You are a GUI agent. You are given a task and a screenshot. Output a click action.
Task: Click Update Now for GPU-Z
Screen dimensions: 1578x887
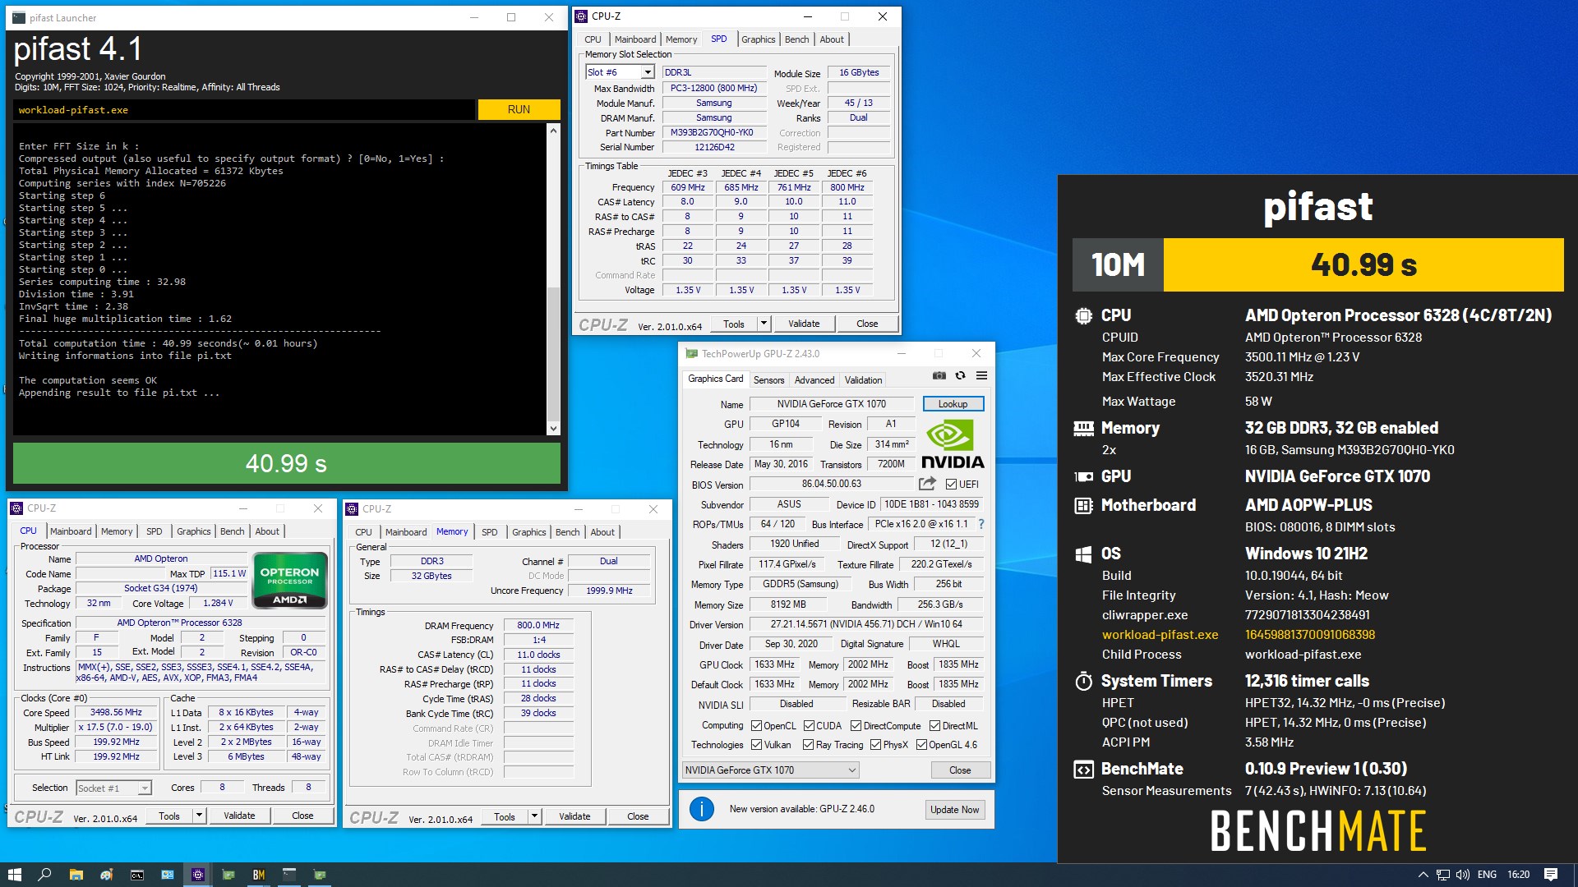954,810
